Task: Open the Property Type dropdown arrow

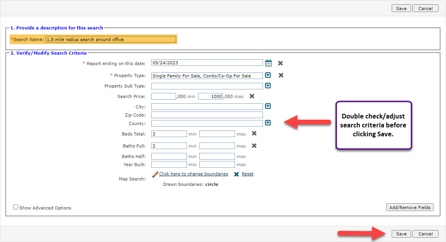Action: (x=268, y=75)
